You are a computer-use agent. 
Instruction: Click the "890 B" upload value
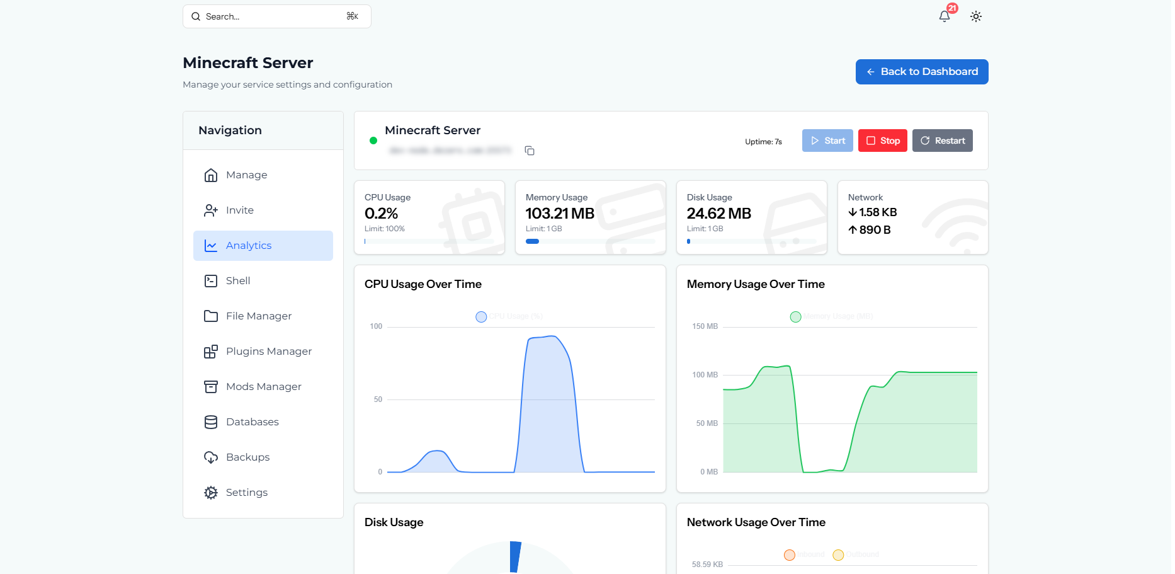click(875, 230)
